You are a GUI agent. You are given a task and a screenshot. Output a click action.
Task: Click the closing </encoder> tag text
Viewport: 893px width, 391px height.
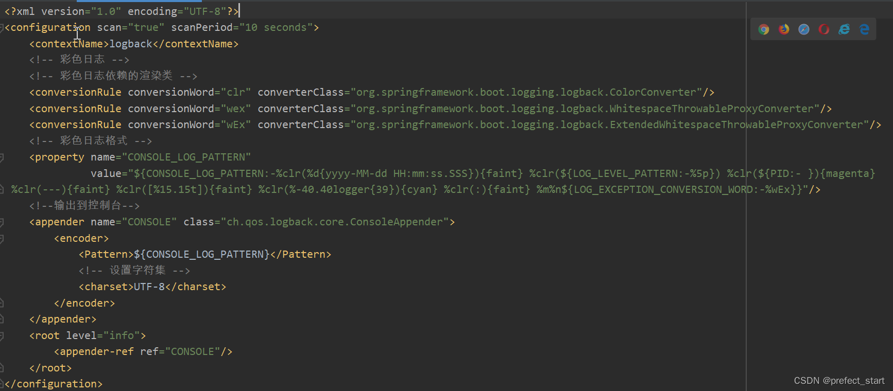(84, 303)
